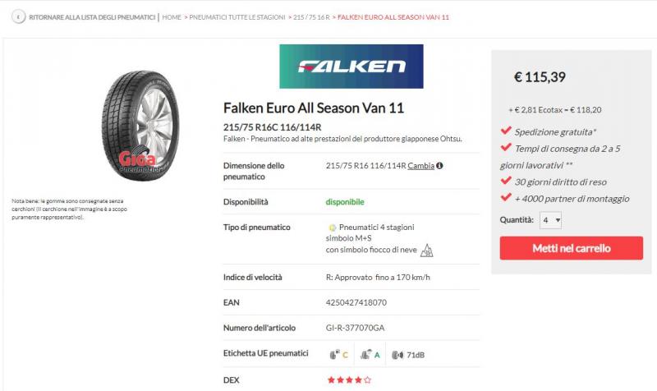Click the Falken Euro All Season Van 11 breadcrumb
The height and width of the screenshot is (391, 657).
pos(393,17)
